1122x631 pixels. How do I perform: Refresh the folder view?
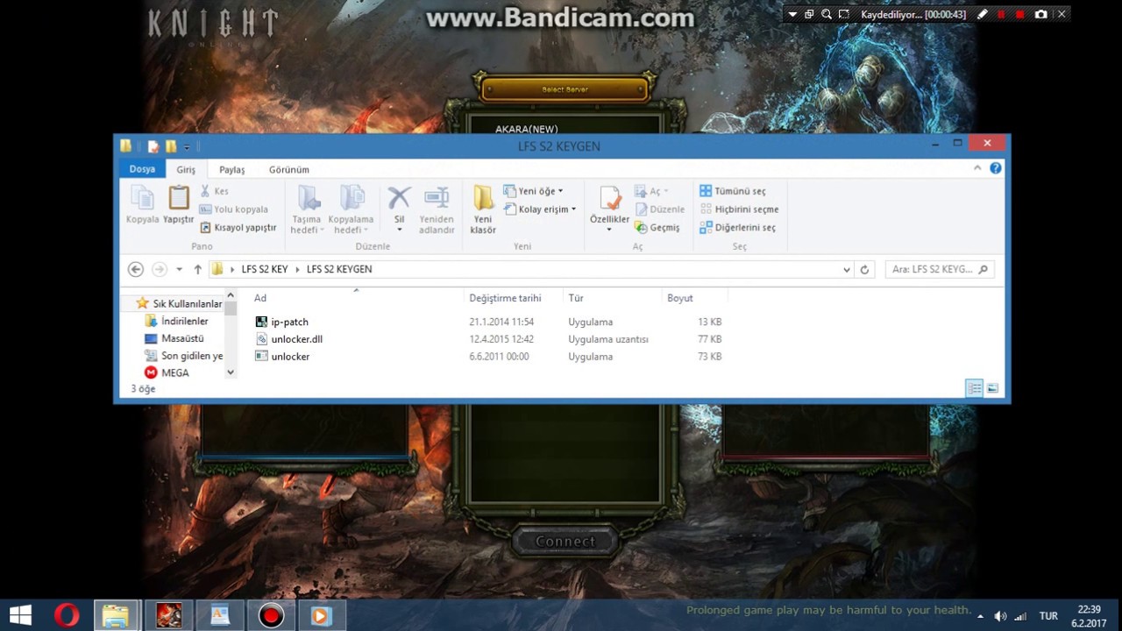point(864,270)
